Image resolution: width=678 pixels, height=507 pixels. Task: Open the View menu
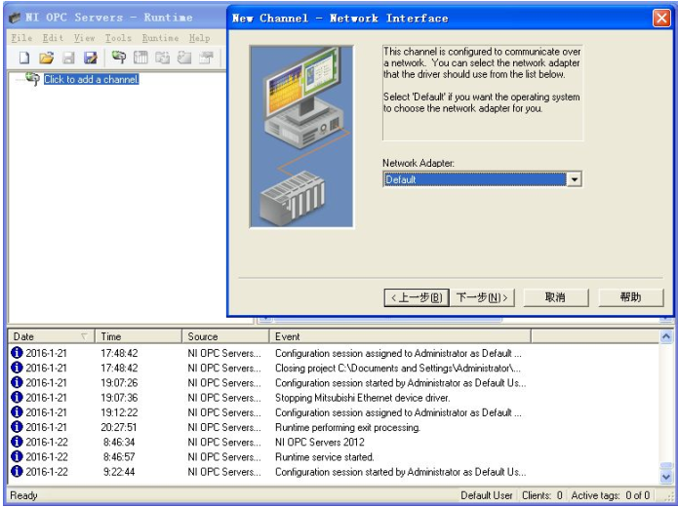tap(84, 38)
